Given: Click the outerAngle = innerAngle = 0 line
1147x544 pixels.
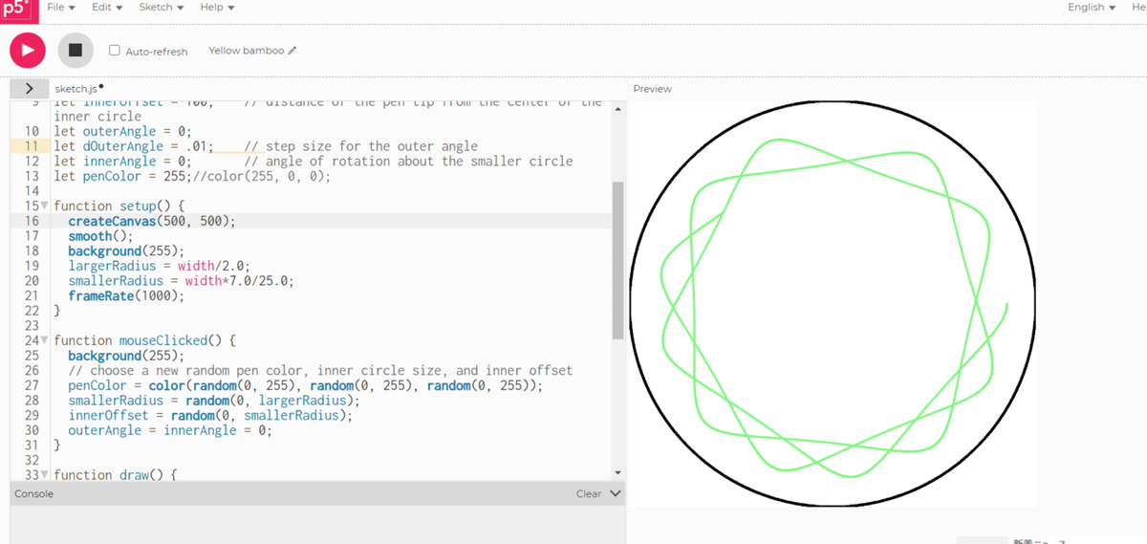Looking at the screenshot, I should pos(170,430).
